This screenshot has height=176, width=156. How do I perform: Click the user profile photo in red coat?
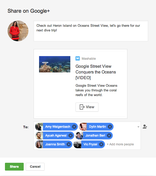[18, 31]
